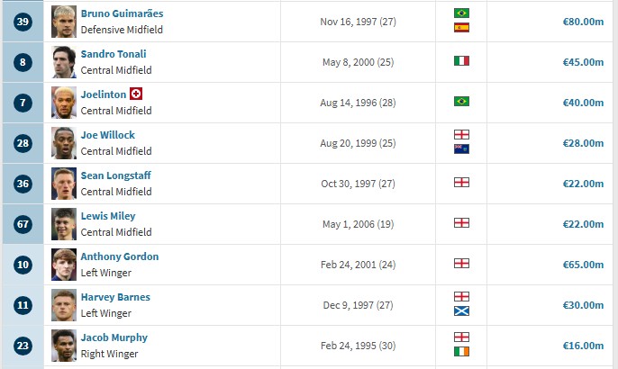Open Lewis Miley player profile link
Viewport: 618px width, 369px height.
pyautogui.click(x=108, y=216)
